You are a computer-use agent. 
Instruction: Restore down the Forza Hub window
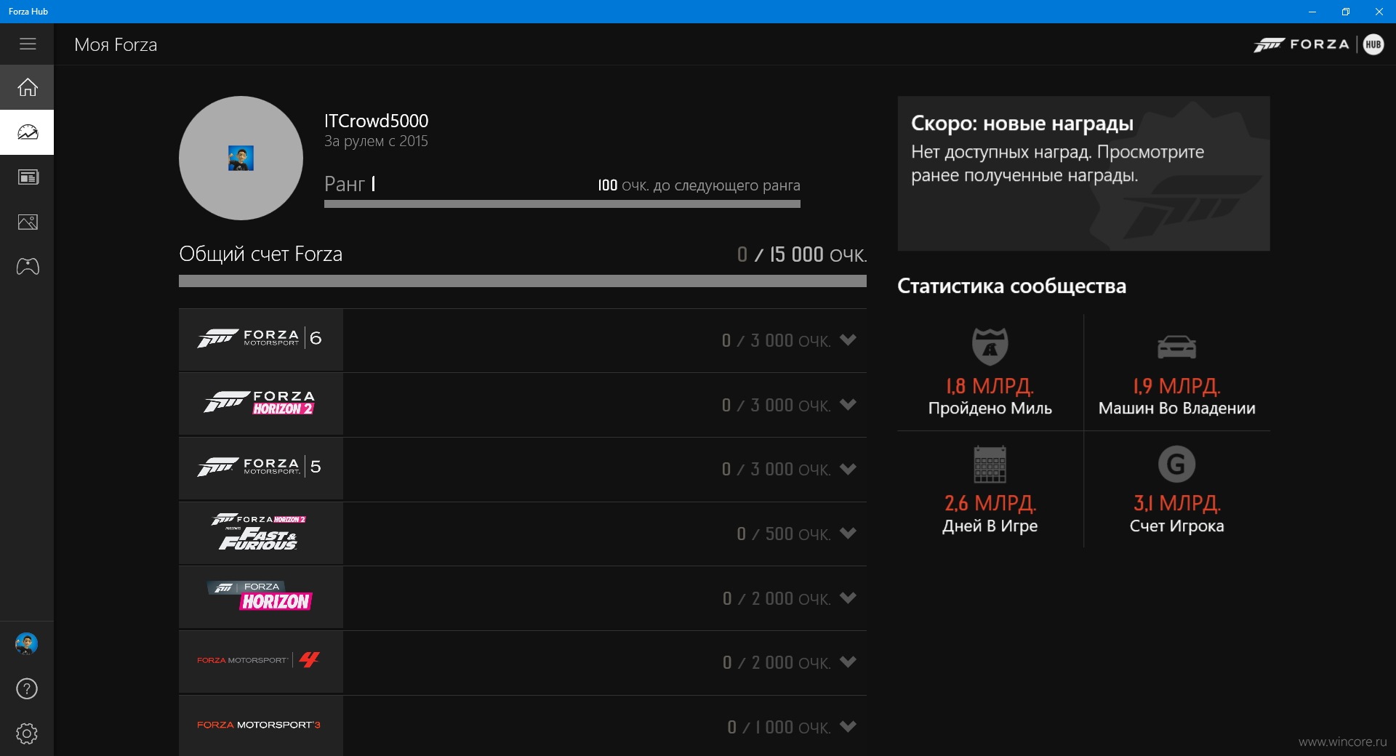1346,12
